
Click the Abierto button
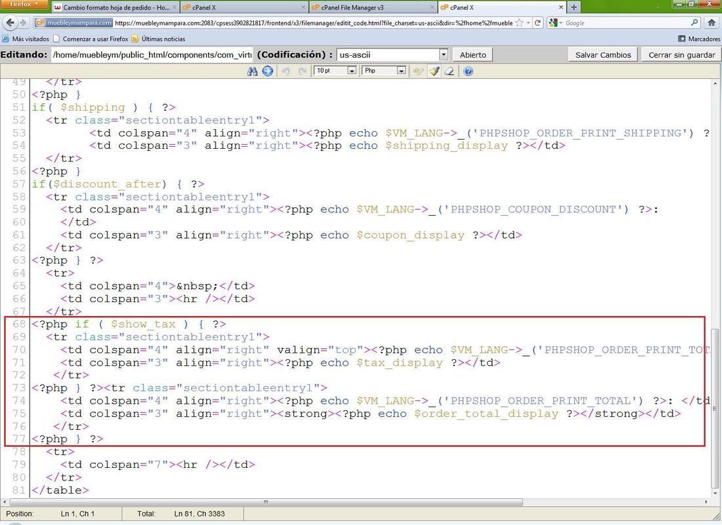point(473,54)
